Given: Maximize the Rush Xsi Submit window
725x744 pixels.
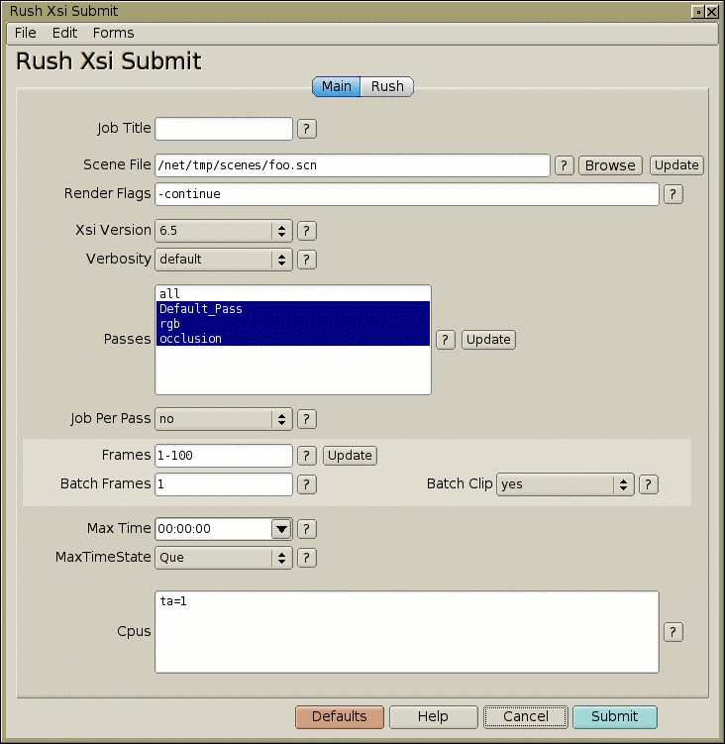Looking at the screenshot, I should click(x=698, y=11).
